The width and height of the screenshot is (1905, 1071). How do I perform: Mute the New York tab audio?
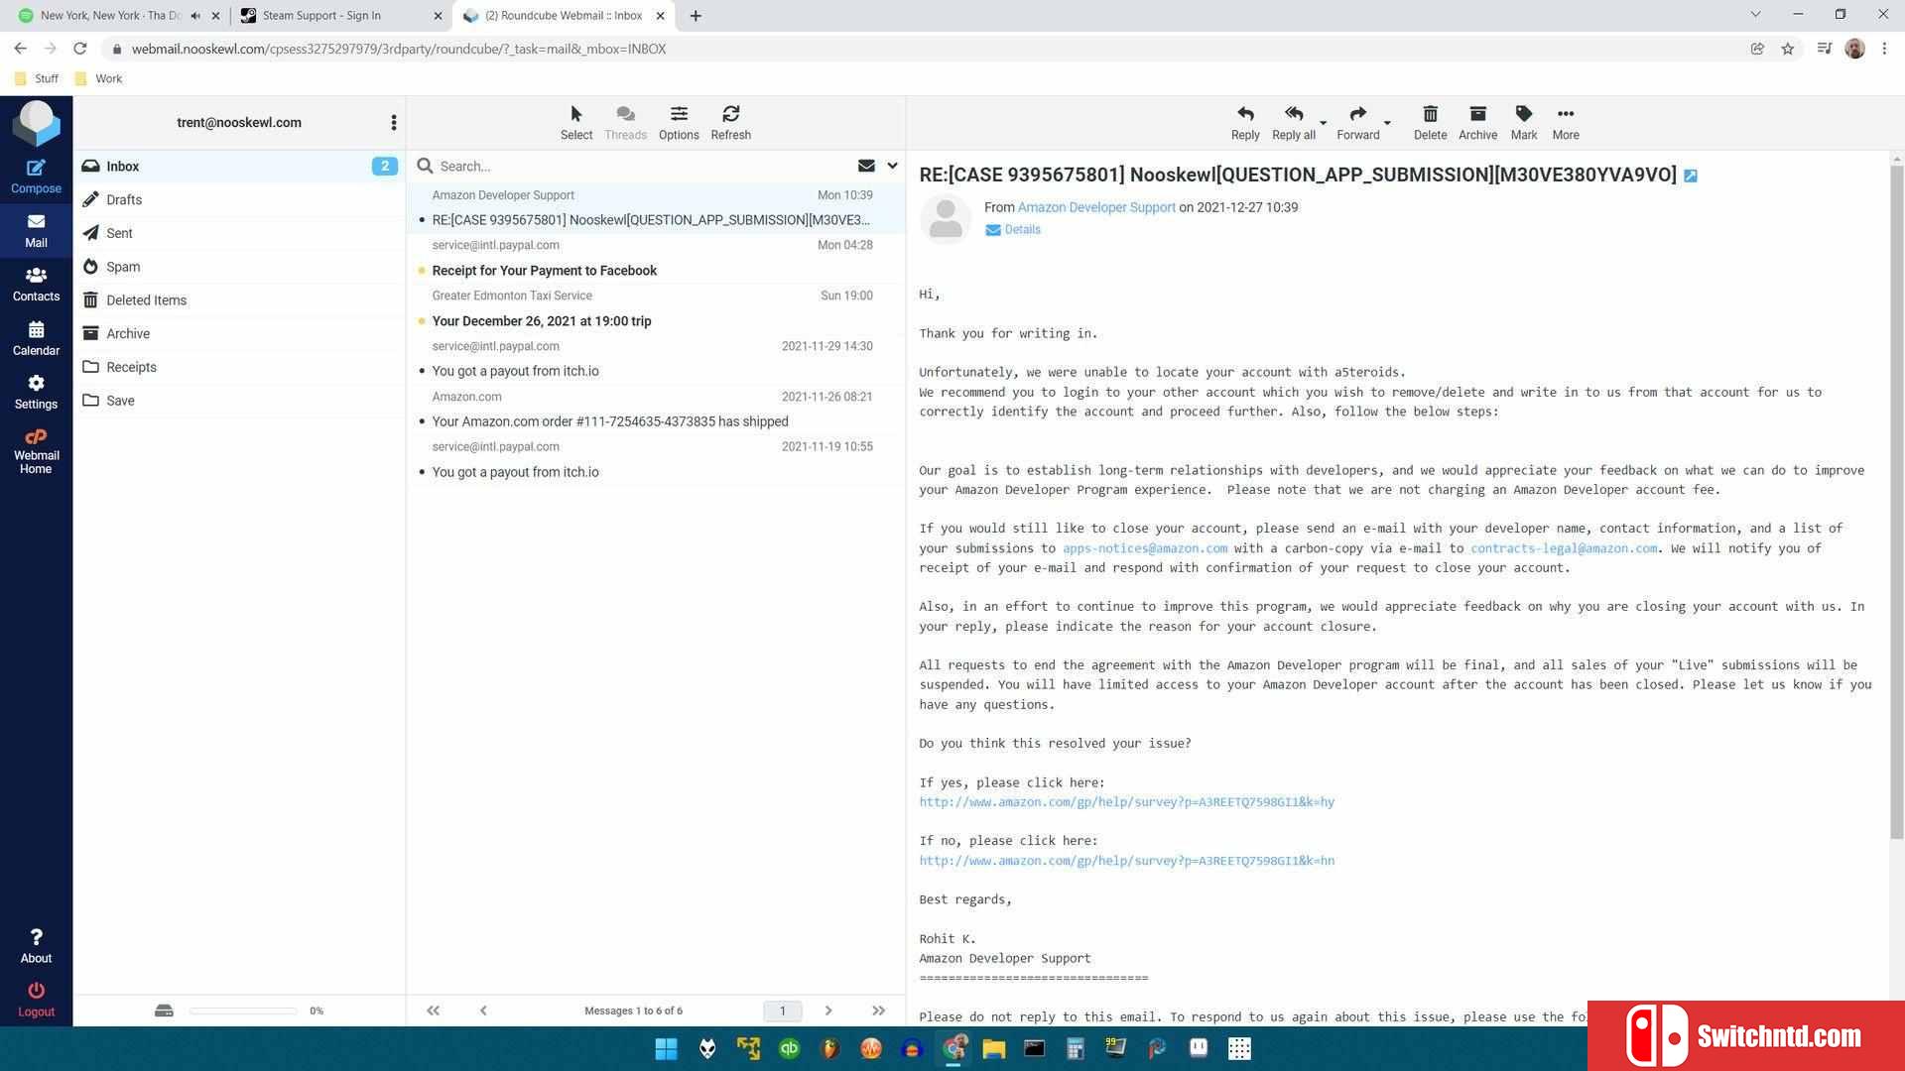195,16
